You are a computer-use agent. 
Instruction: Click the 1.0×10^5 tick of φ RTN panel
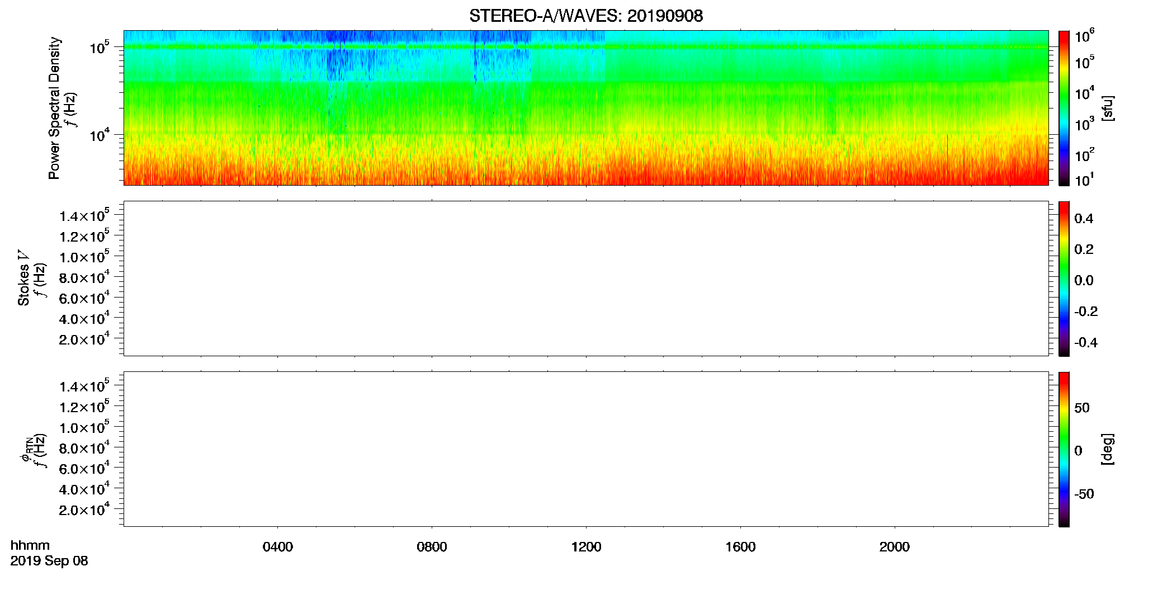[84, 427]
